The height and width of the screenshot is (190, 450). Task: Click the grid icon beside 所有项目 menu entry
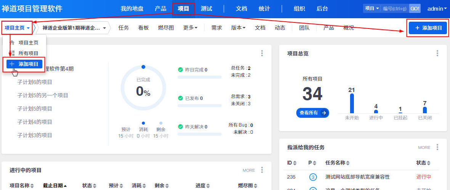[12, 53]
